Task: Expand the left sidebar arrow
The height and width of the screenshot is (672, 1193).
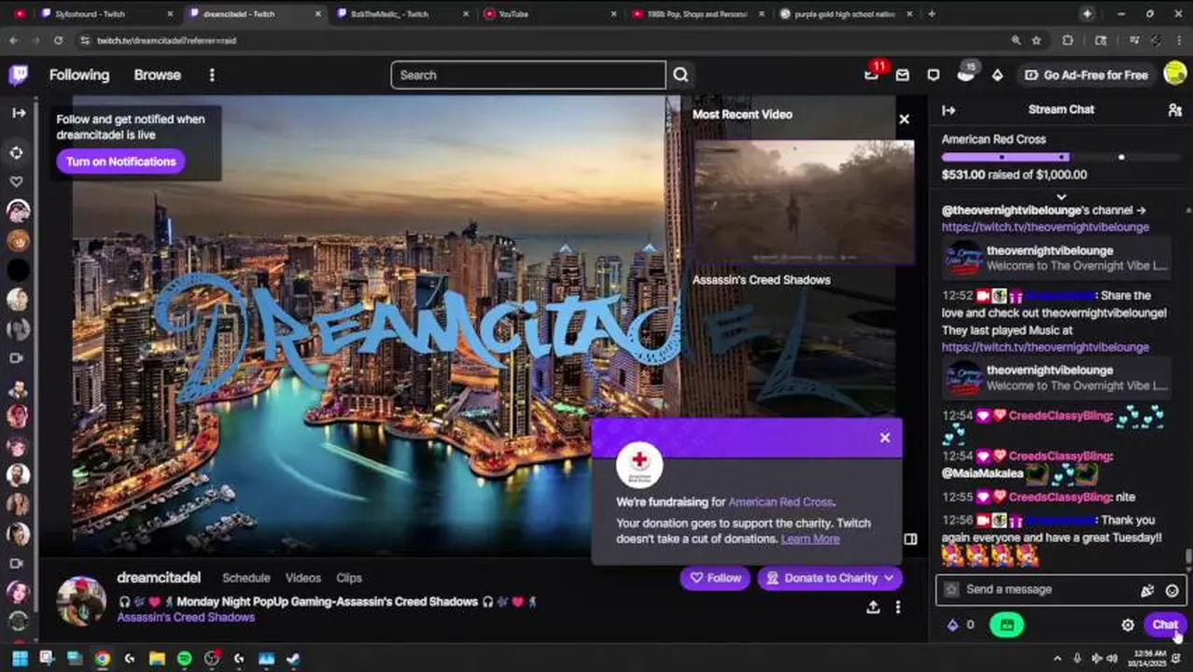Action: pos(19,113)
